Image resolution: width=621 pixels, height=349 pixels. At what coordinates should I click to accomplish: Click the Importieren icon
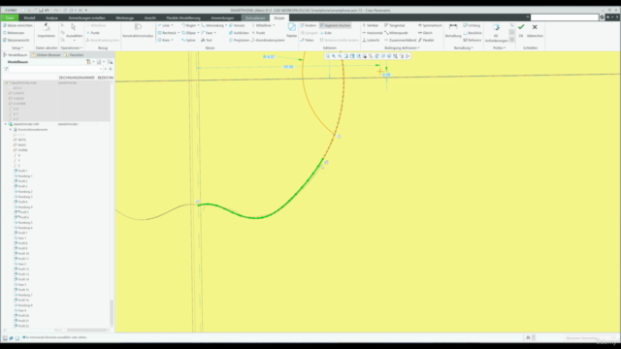point(47,30)
